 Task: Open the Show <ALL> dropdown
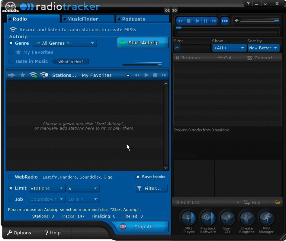pyautogui.click(x=229, y=48)
